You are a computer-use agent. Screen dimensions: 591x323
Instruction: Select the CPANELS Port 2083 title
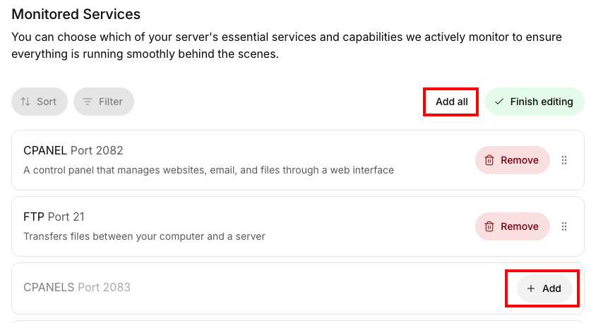click(77, 287)
